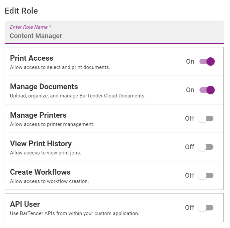Image resolution: width=230 pixels, height=228 pixels.
Task: Click the Off label beside Create Workflows
Action: tap(190, 175)
